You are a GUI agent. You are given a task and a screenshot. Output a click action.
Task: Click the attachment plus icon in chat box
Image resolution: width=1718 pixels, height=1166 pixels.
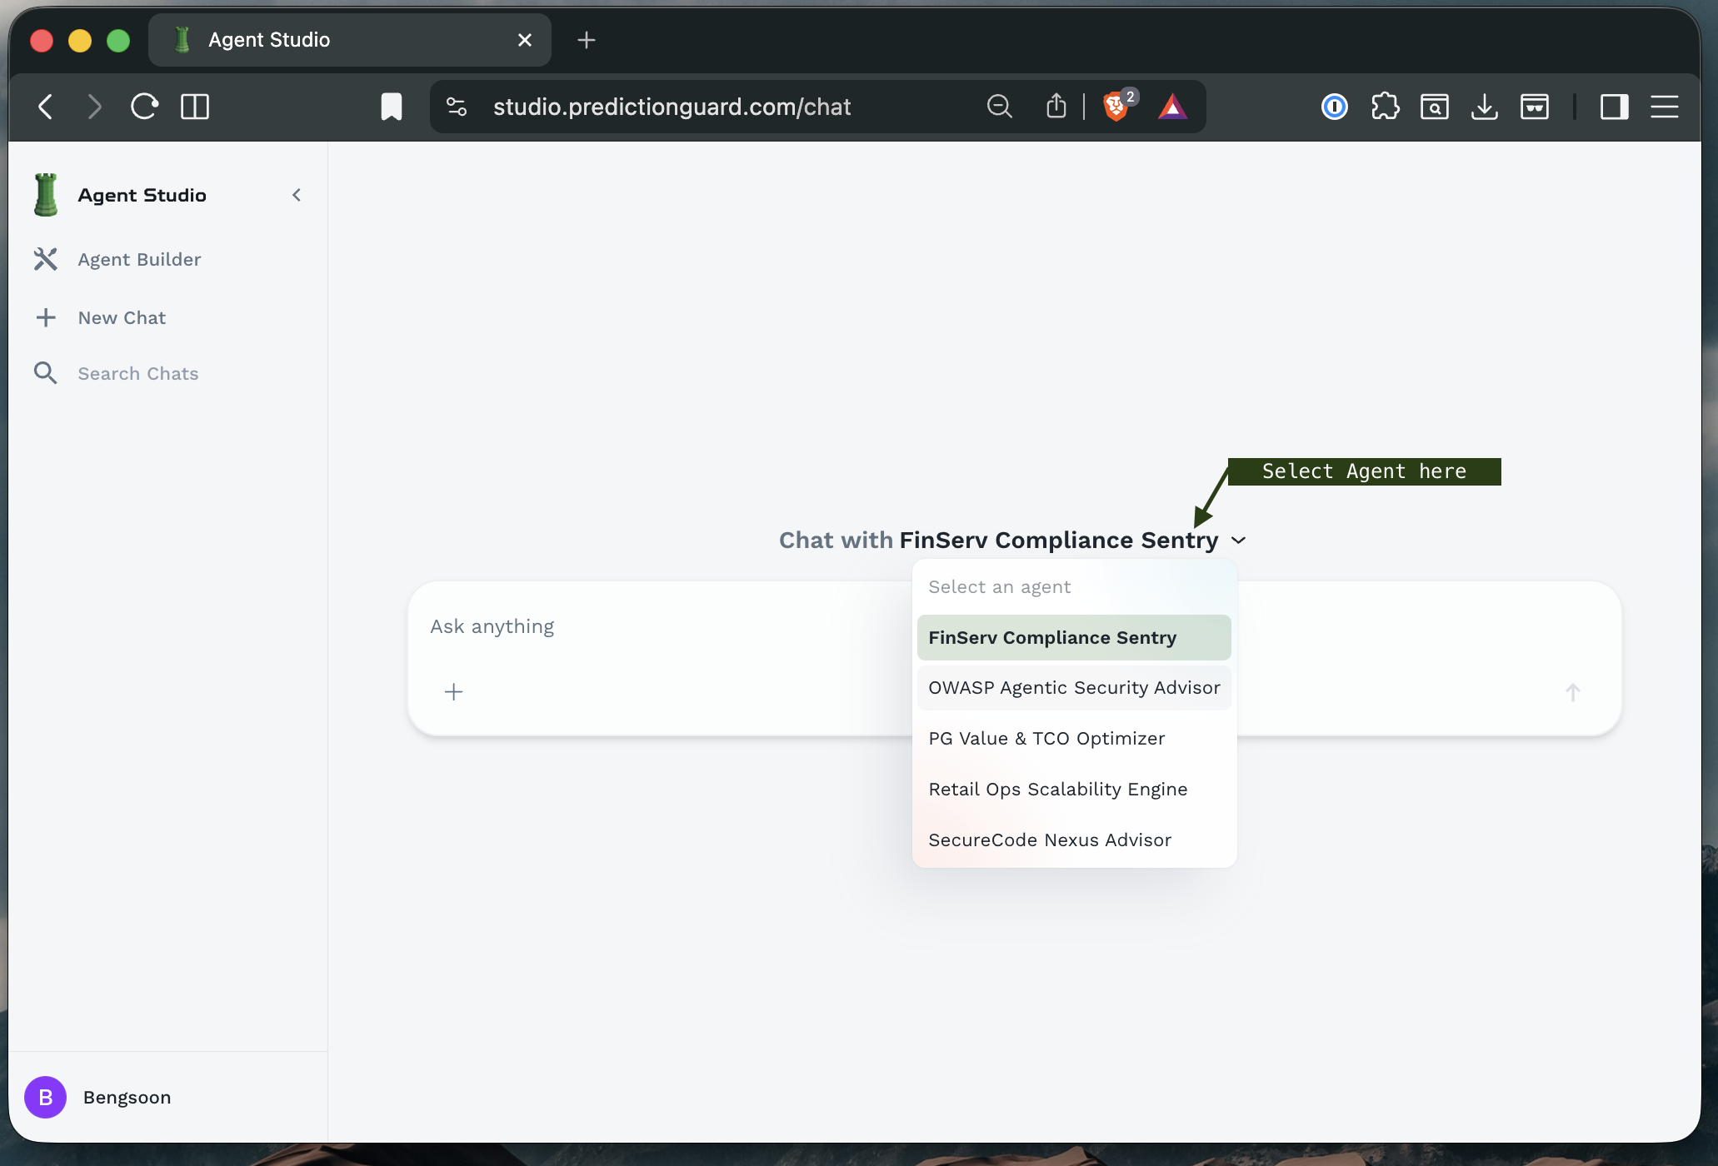453,692
